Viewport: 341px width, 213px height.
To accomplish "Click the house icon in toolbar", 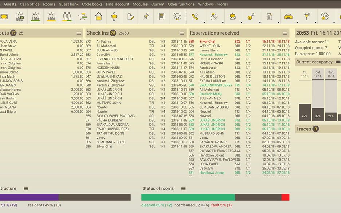I will tap(98, 17).
